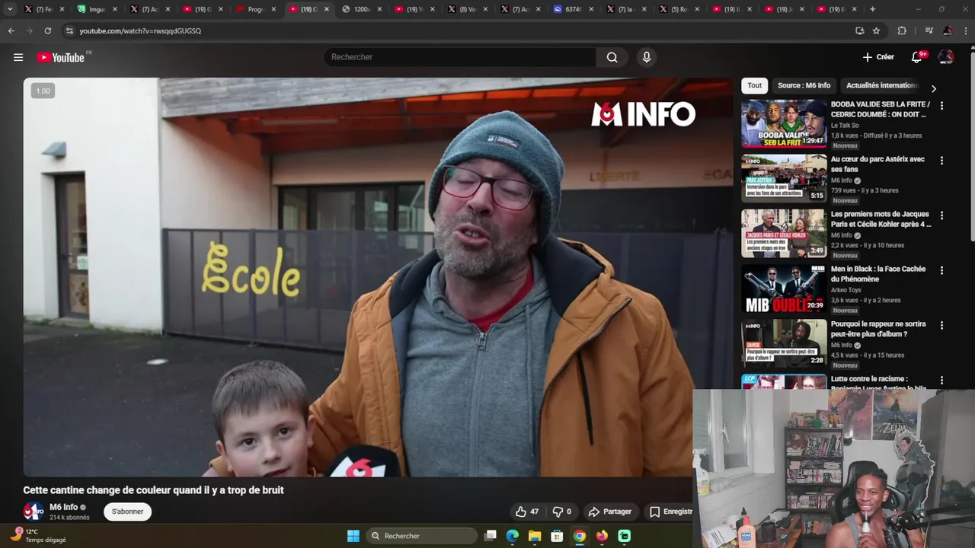Open options for Au cœur du parc Astérix video

click(941, 161)
